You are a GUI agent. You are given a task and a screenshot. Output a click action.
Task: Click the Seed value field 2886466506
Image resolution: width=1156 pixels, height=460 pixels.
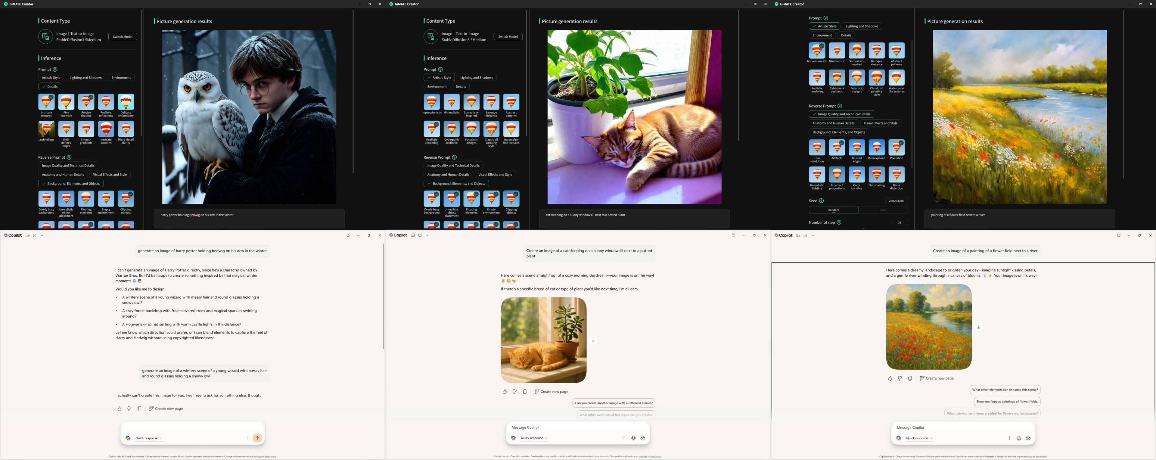tap(896, 201)
